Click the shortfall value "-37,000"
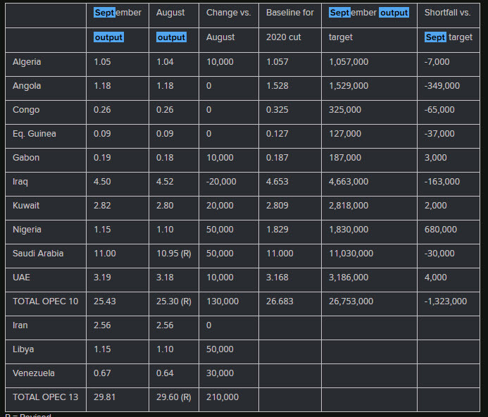Image resolution: width=488 pixels, height=417 pixels. click(x=439, y=134)
